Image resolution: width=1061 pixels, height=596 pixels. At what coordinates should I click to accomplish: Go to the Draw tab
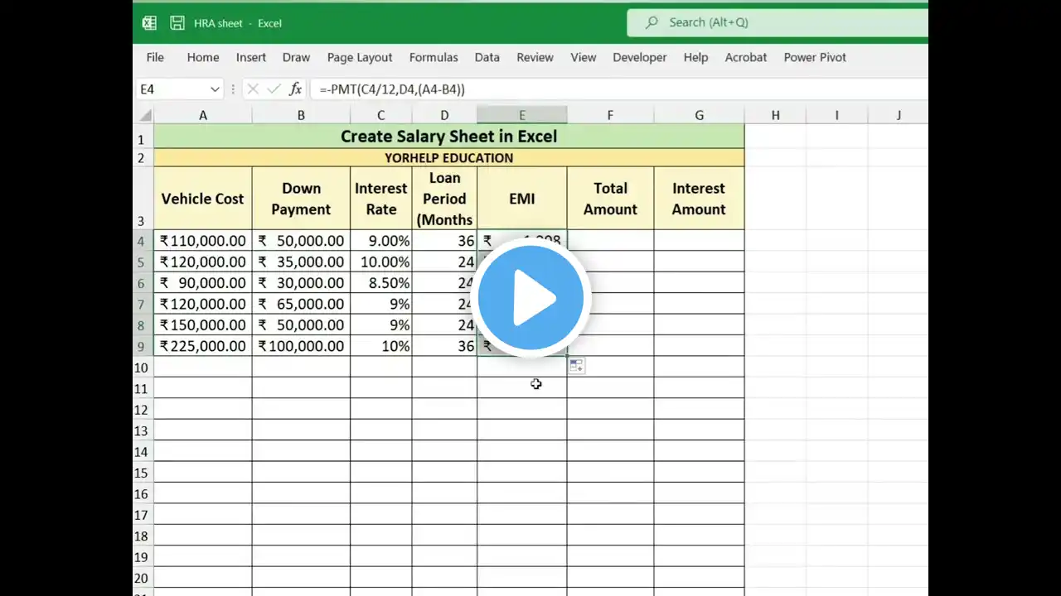(296, 57)
